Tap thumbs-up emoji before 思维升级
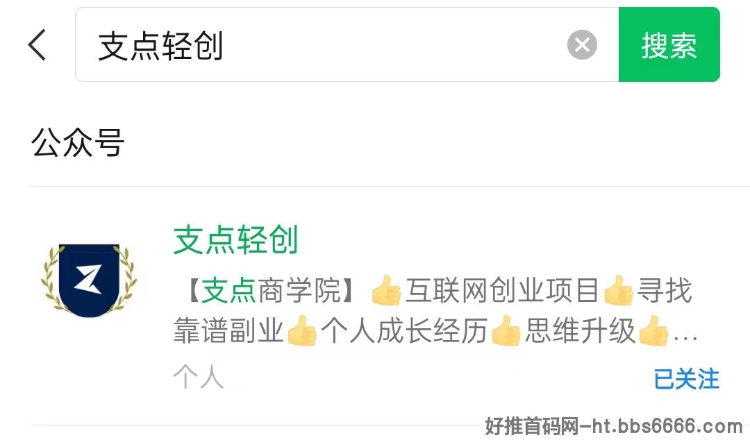 (x=505, y=330)
